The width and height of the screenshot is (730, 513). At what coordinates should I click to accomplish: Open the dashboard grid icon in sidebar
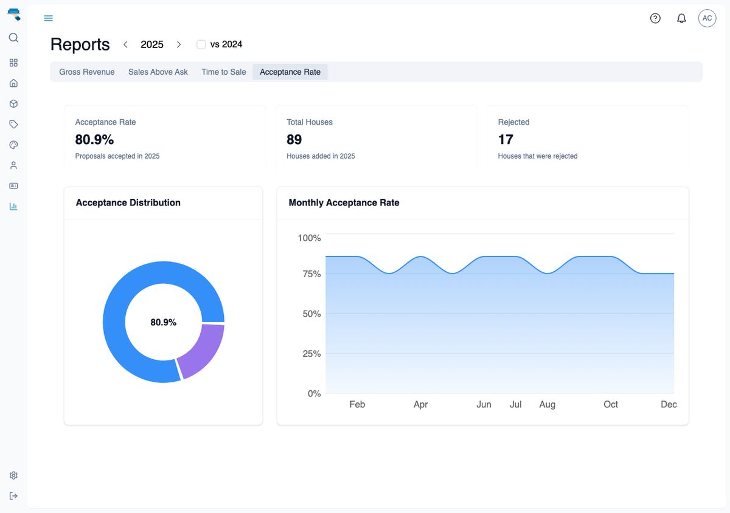point(13,63)
